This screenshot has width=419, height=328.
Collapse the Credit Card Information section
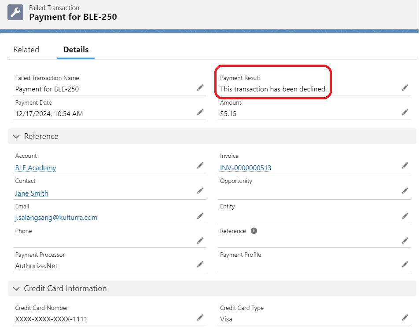coord(17,289)
